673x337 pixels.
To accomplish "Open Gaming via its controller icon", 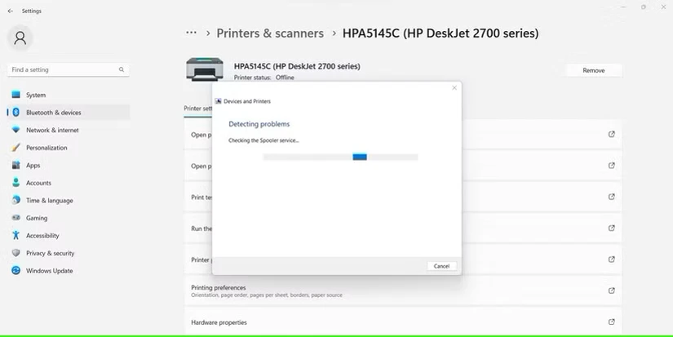I will [15, 218].
